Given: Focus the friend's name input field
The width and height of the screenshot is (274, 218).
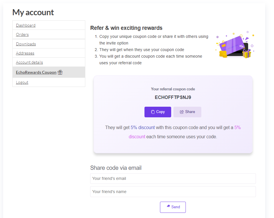Looking at the screenshot, I should (173, 192).
